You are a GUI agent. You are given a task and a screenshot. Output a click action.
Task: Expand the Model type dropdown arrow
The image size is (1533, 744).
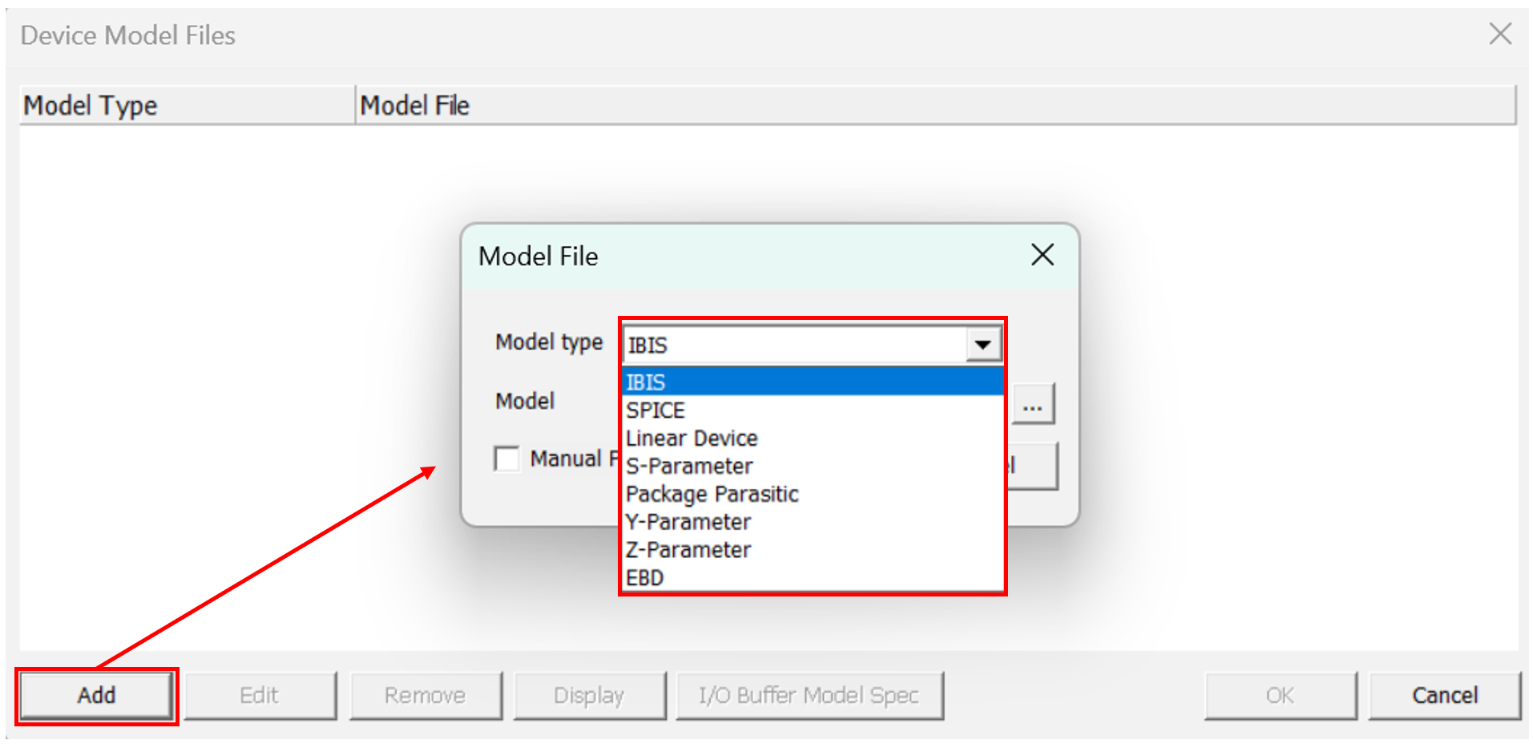pyautogui.click(x=982, y=345)
